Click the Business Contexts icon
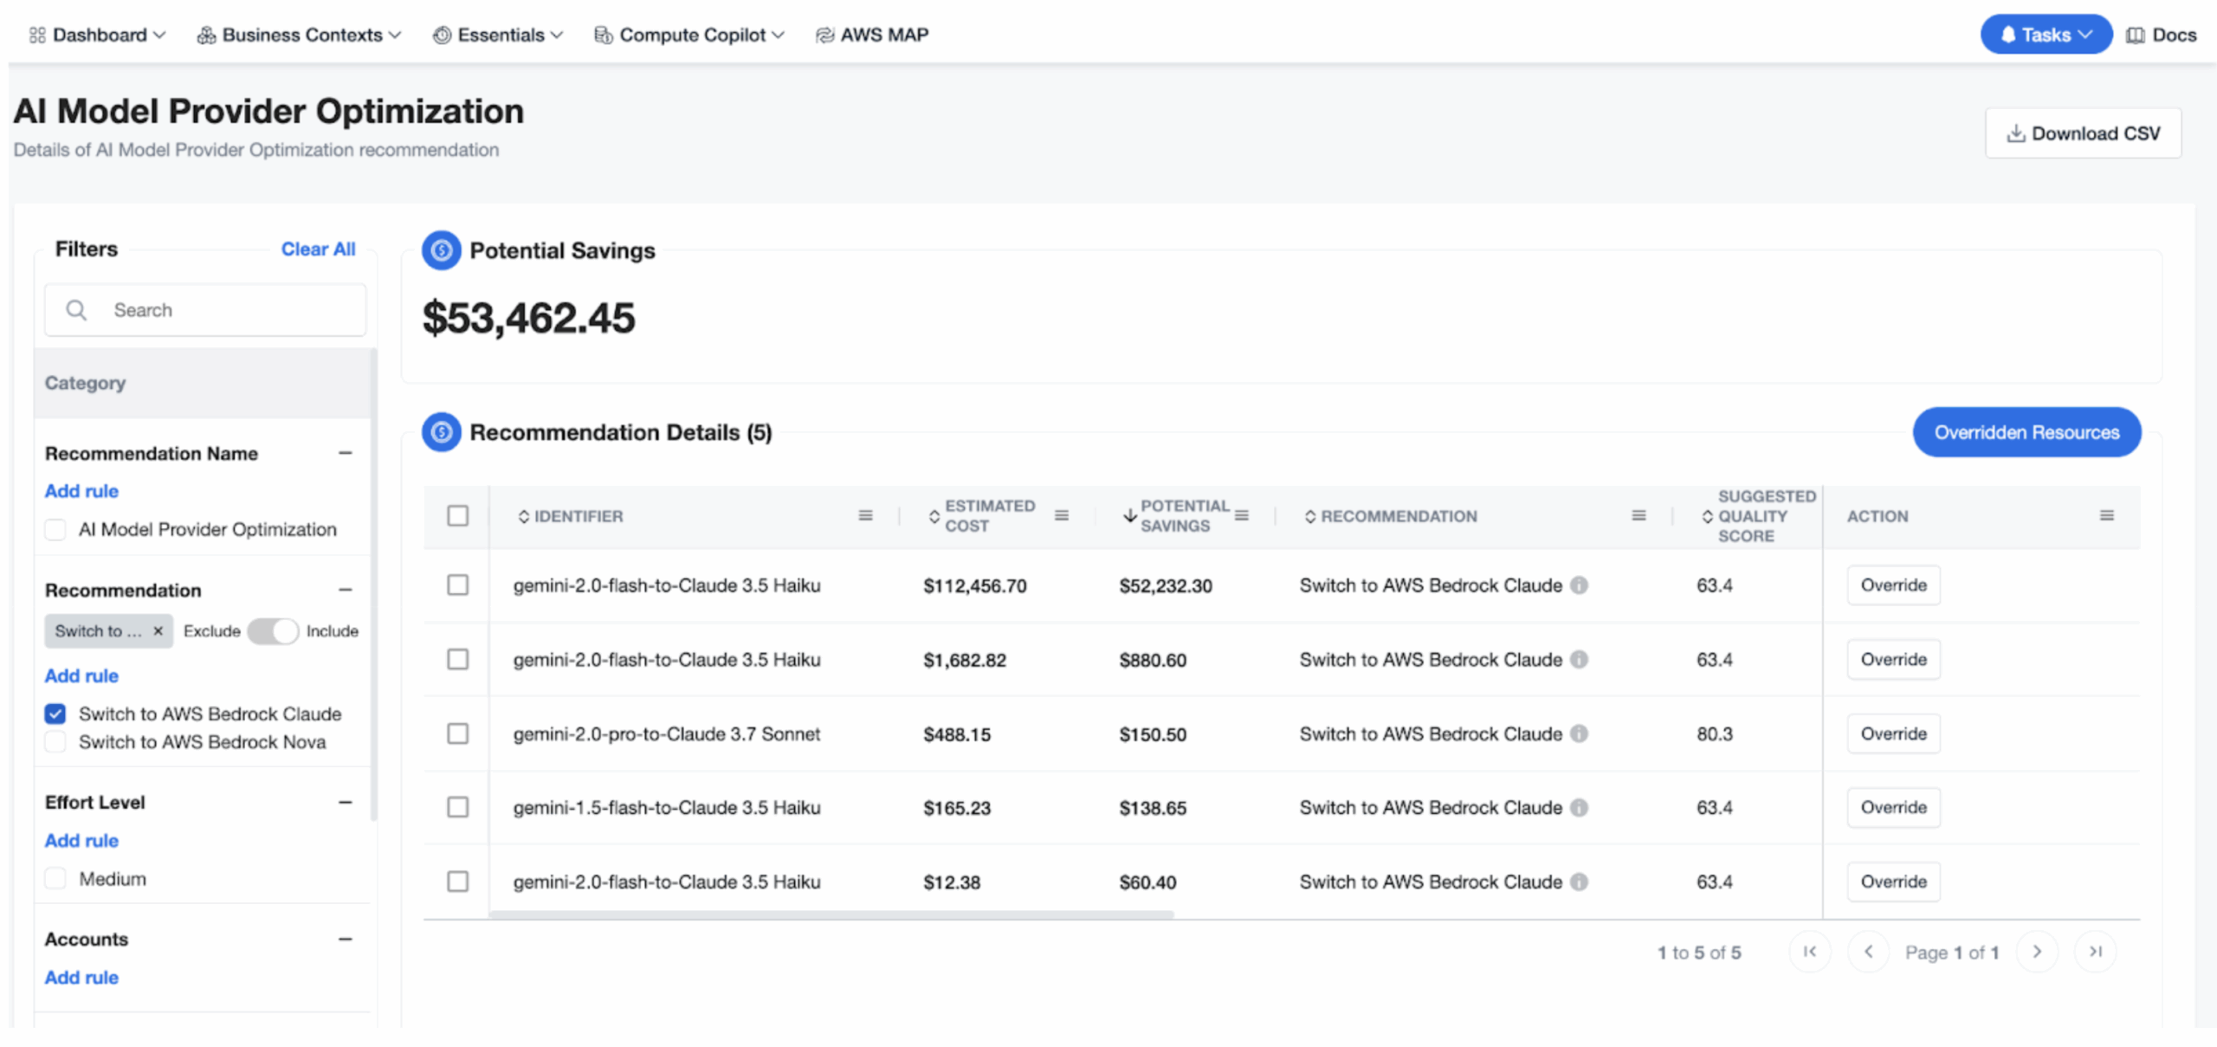The height and width of the screenshot is (1047, 2217). pyautogui.click(x=206, y=35)
